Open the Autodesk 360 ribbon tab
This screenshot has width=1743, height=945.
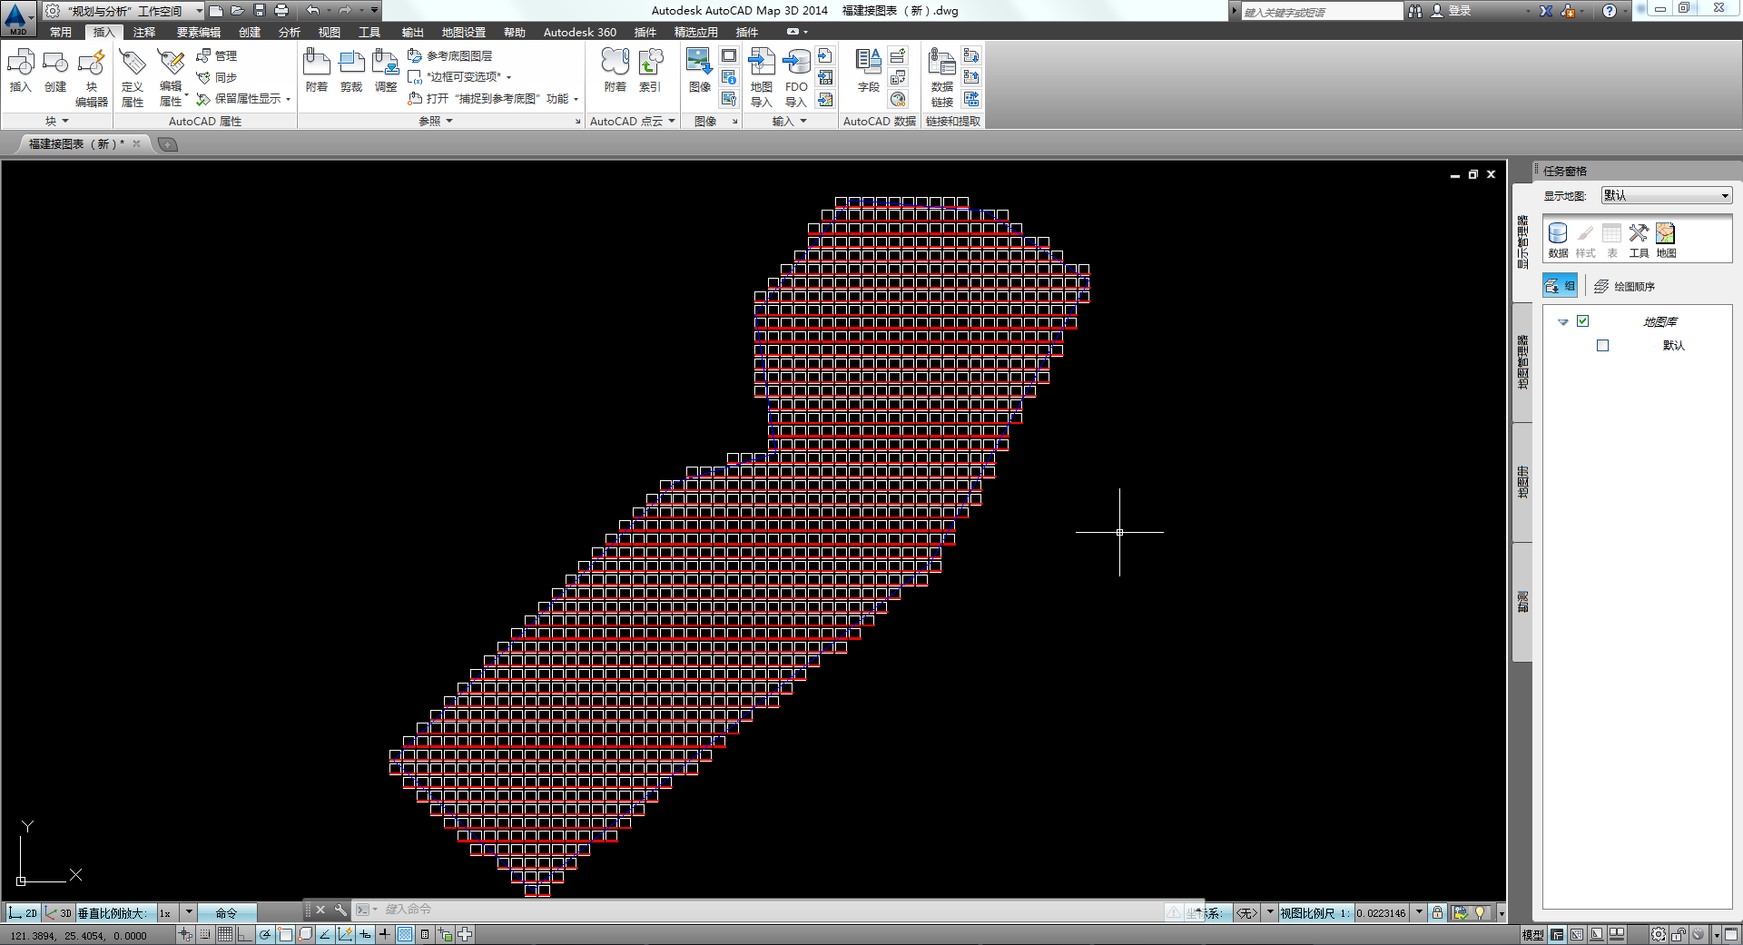click(580, 32)
